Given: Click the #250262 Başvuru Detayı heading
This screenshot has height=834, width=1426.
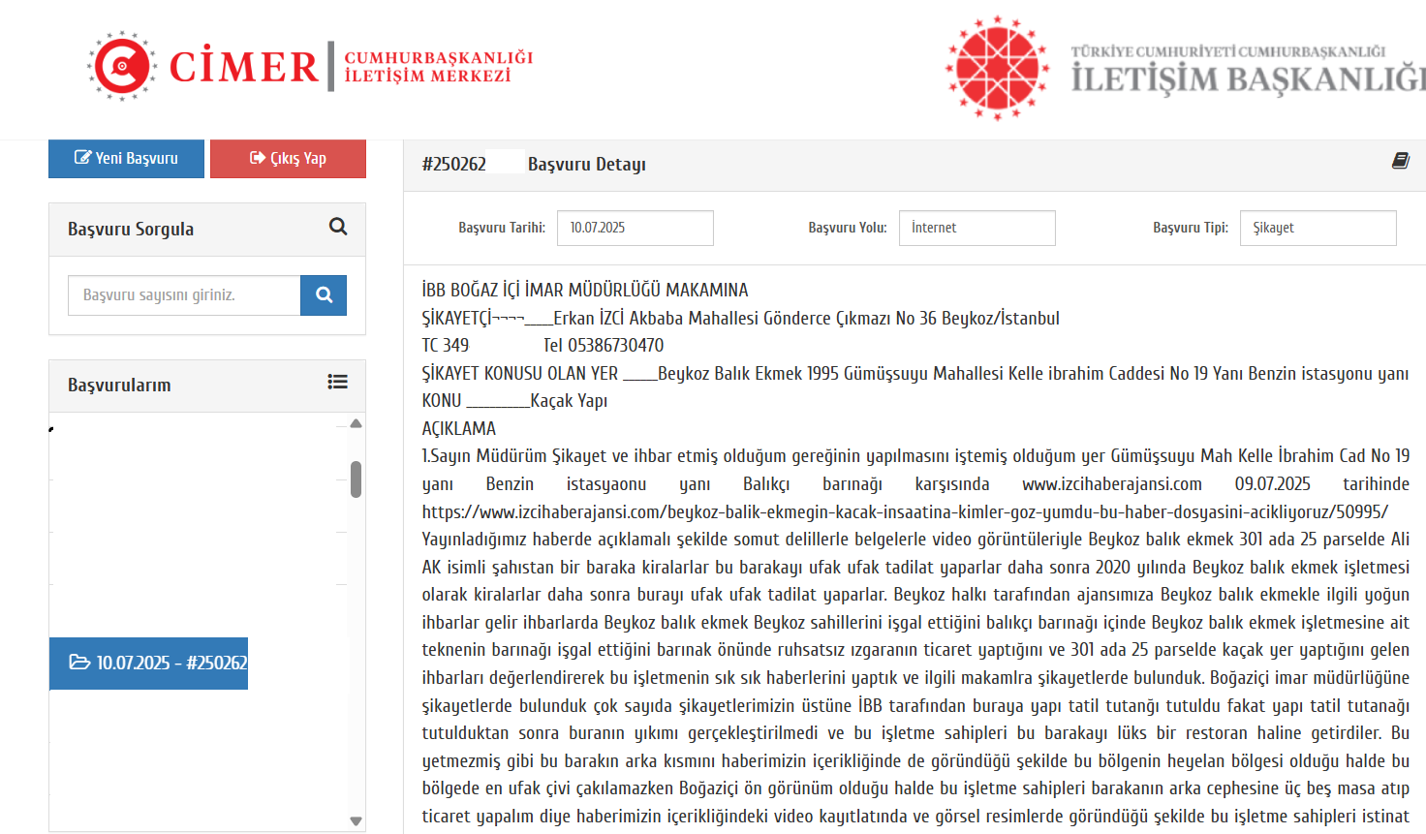Looking at the screenshot, I should pyautogui.click(x=534, y=165).
